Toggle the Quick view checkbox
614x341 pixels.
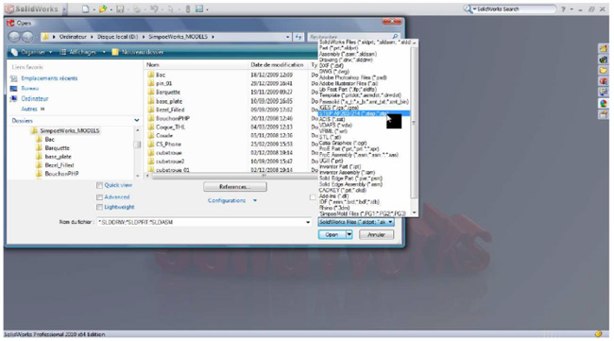tap(99, 185)
